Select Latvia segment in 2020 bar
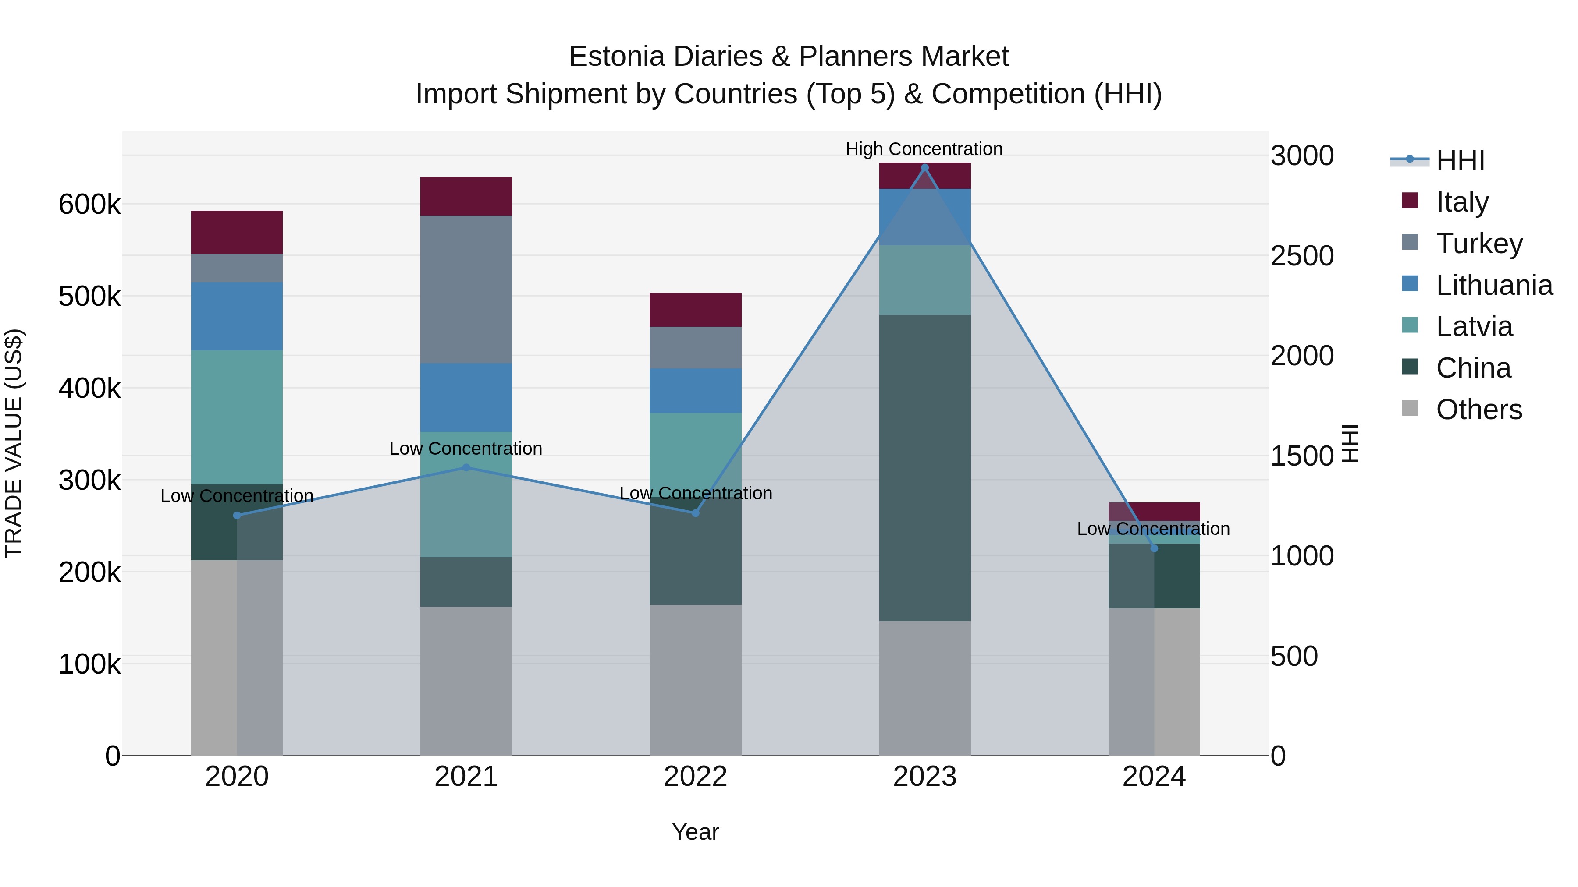1578x887 pixels. click(237, 417)
